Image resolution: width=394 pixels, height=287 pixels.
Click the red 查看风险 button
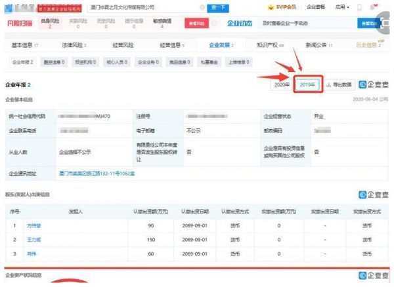point(200,23)
